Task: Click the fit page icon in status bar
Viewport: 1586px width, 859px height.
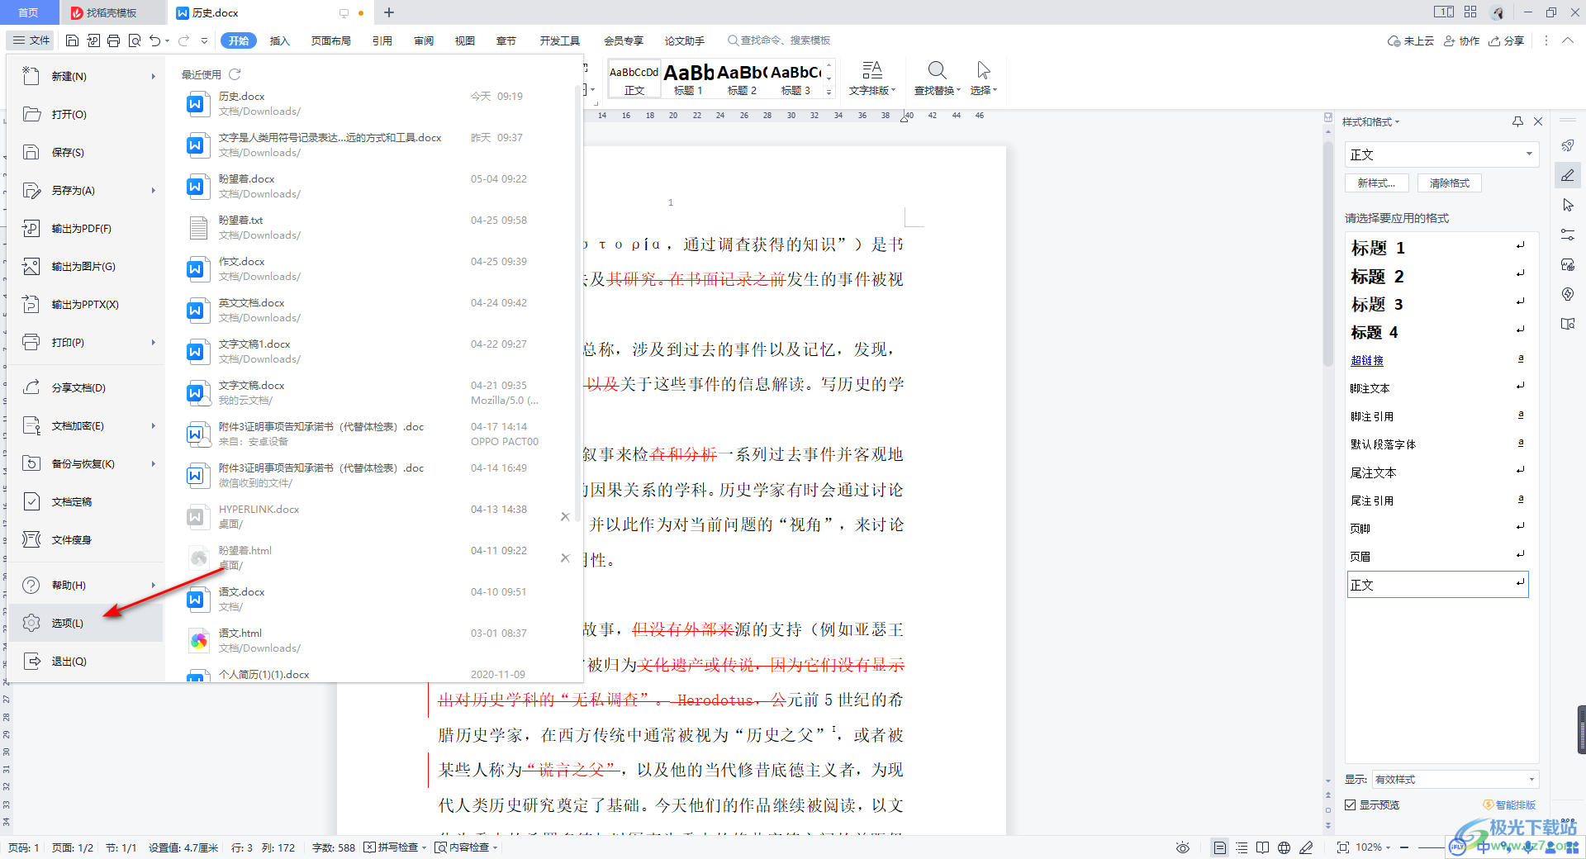Action: coord(1342,847)
